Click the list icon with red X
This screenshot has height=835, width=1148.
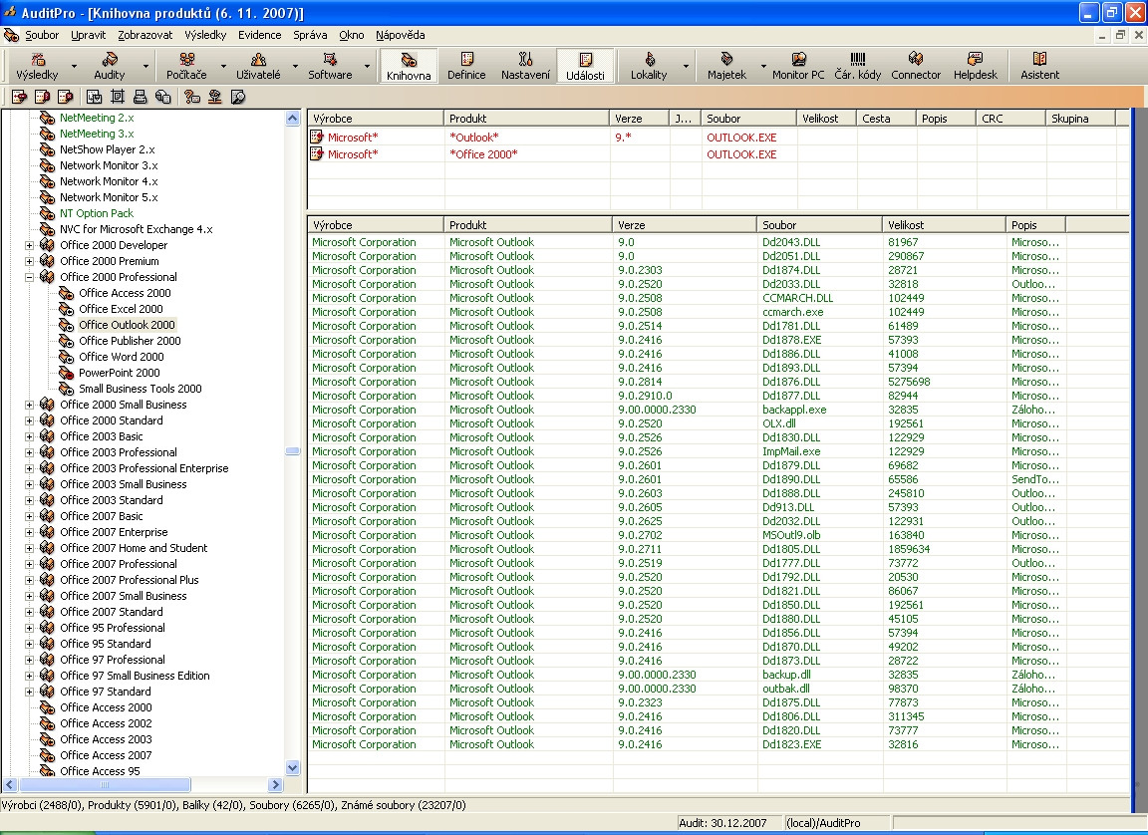pos(65,97)
